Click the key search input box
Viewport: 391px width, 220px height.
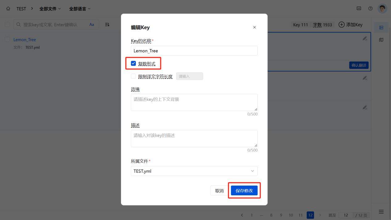(x=56, y=25)
